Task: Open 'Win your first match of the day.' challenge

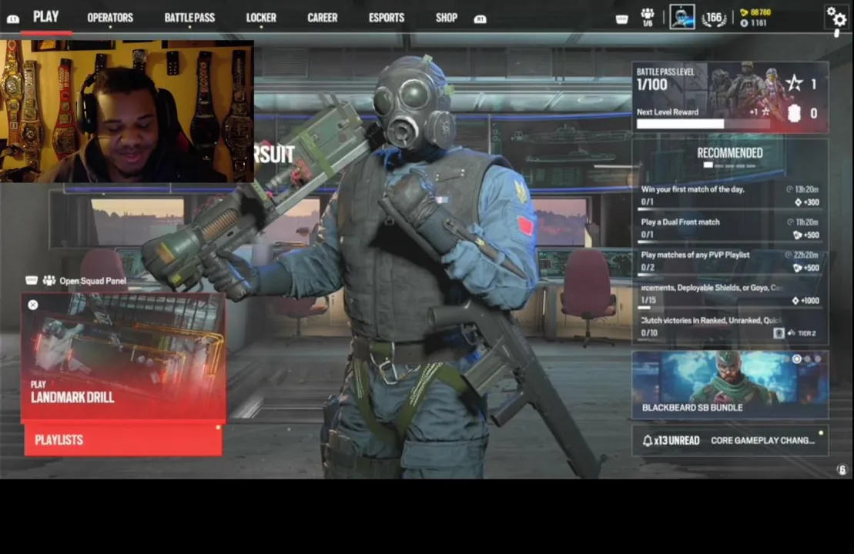Action: (x=730, y=196)
